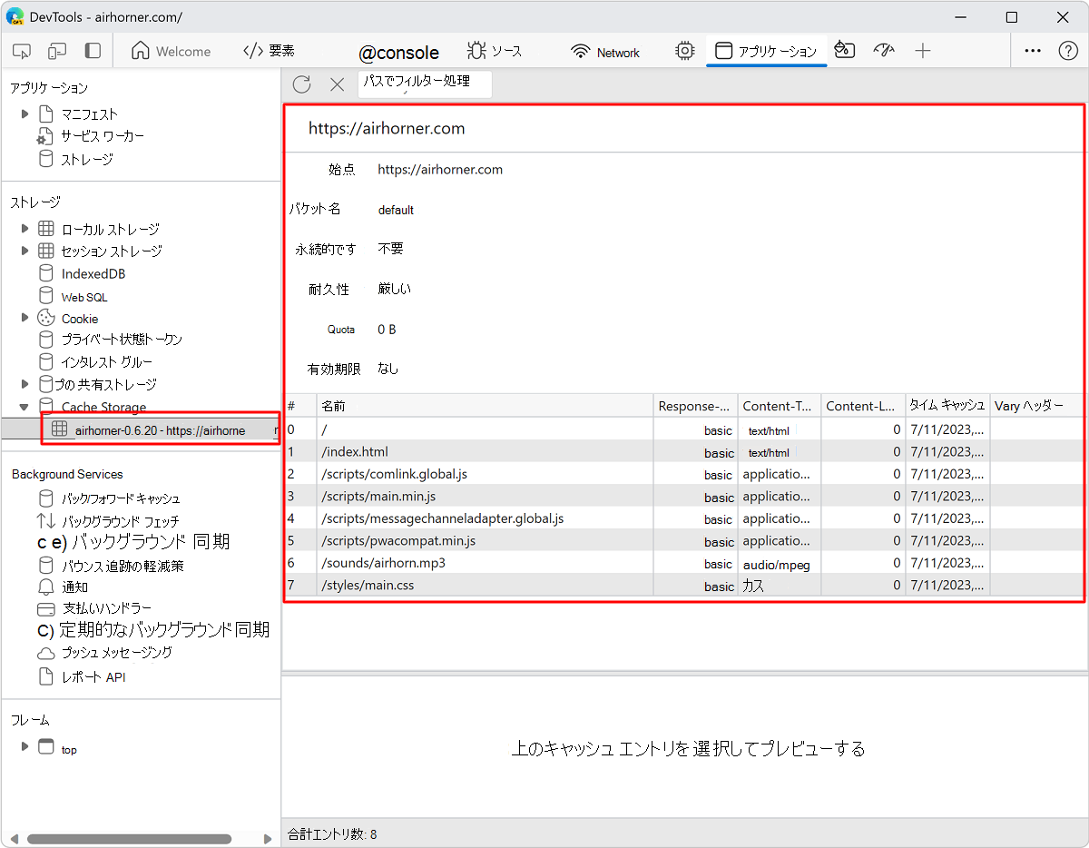Toggle the device emulation toolbar
Screen dimensions: 1089x848
click(x=57, y=51)
